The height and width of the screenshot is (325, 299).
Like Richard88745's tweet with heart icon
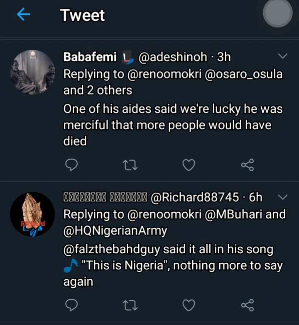(x=189, y=306)
